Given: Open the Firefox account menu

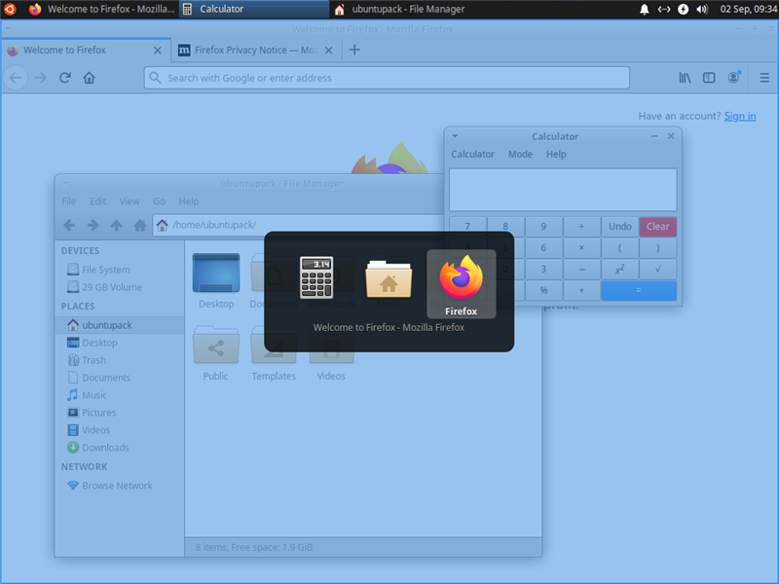Looking at the screenshot, I should [734, 77].
